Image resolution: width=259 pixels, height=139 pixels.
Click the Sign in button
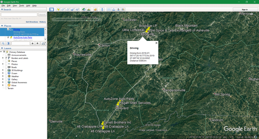(x=245, y=10)
